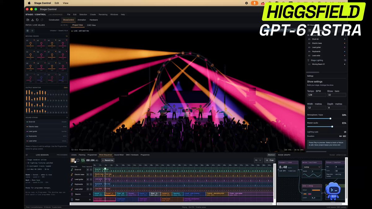
Task: Select moving head fixture 06
Action: pyautogui.click(x=41, y=55)
